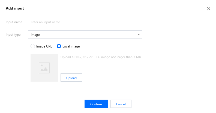Click the "Input type" field label

(13, 35)
